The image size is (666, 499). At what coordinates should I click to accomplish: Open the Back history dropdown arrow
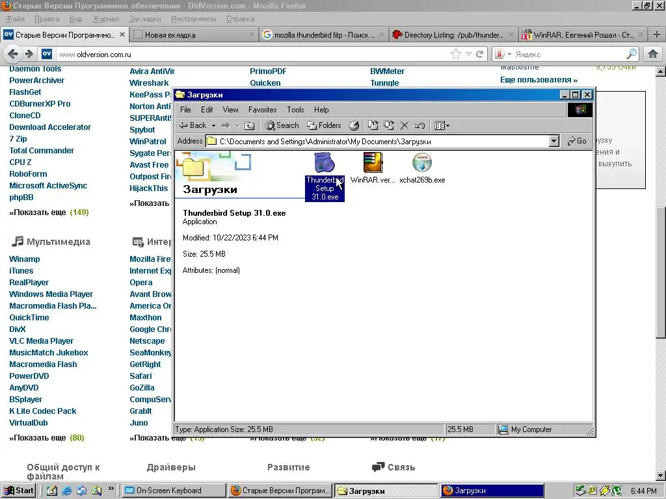point(213,125)
